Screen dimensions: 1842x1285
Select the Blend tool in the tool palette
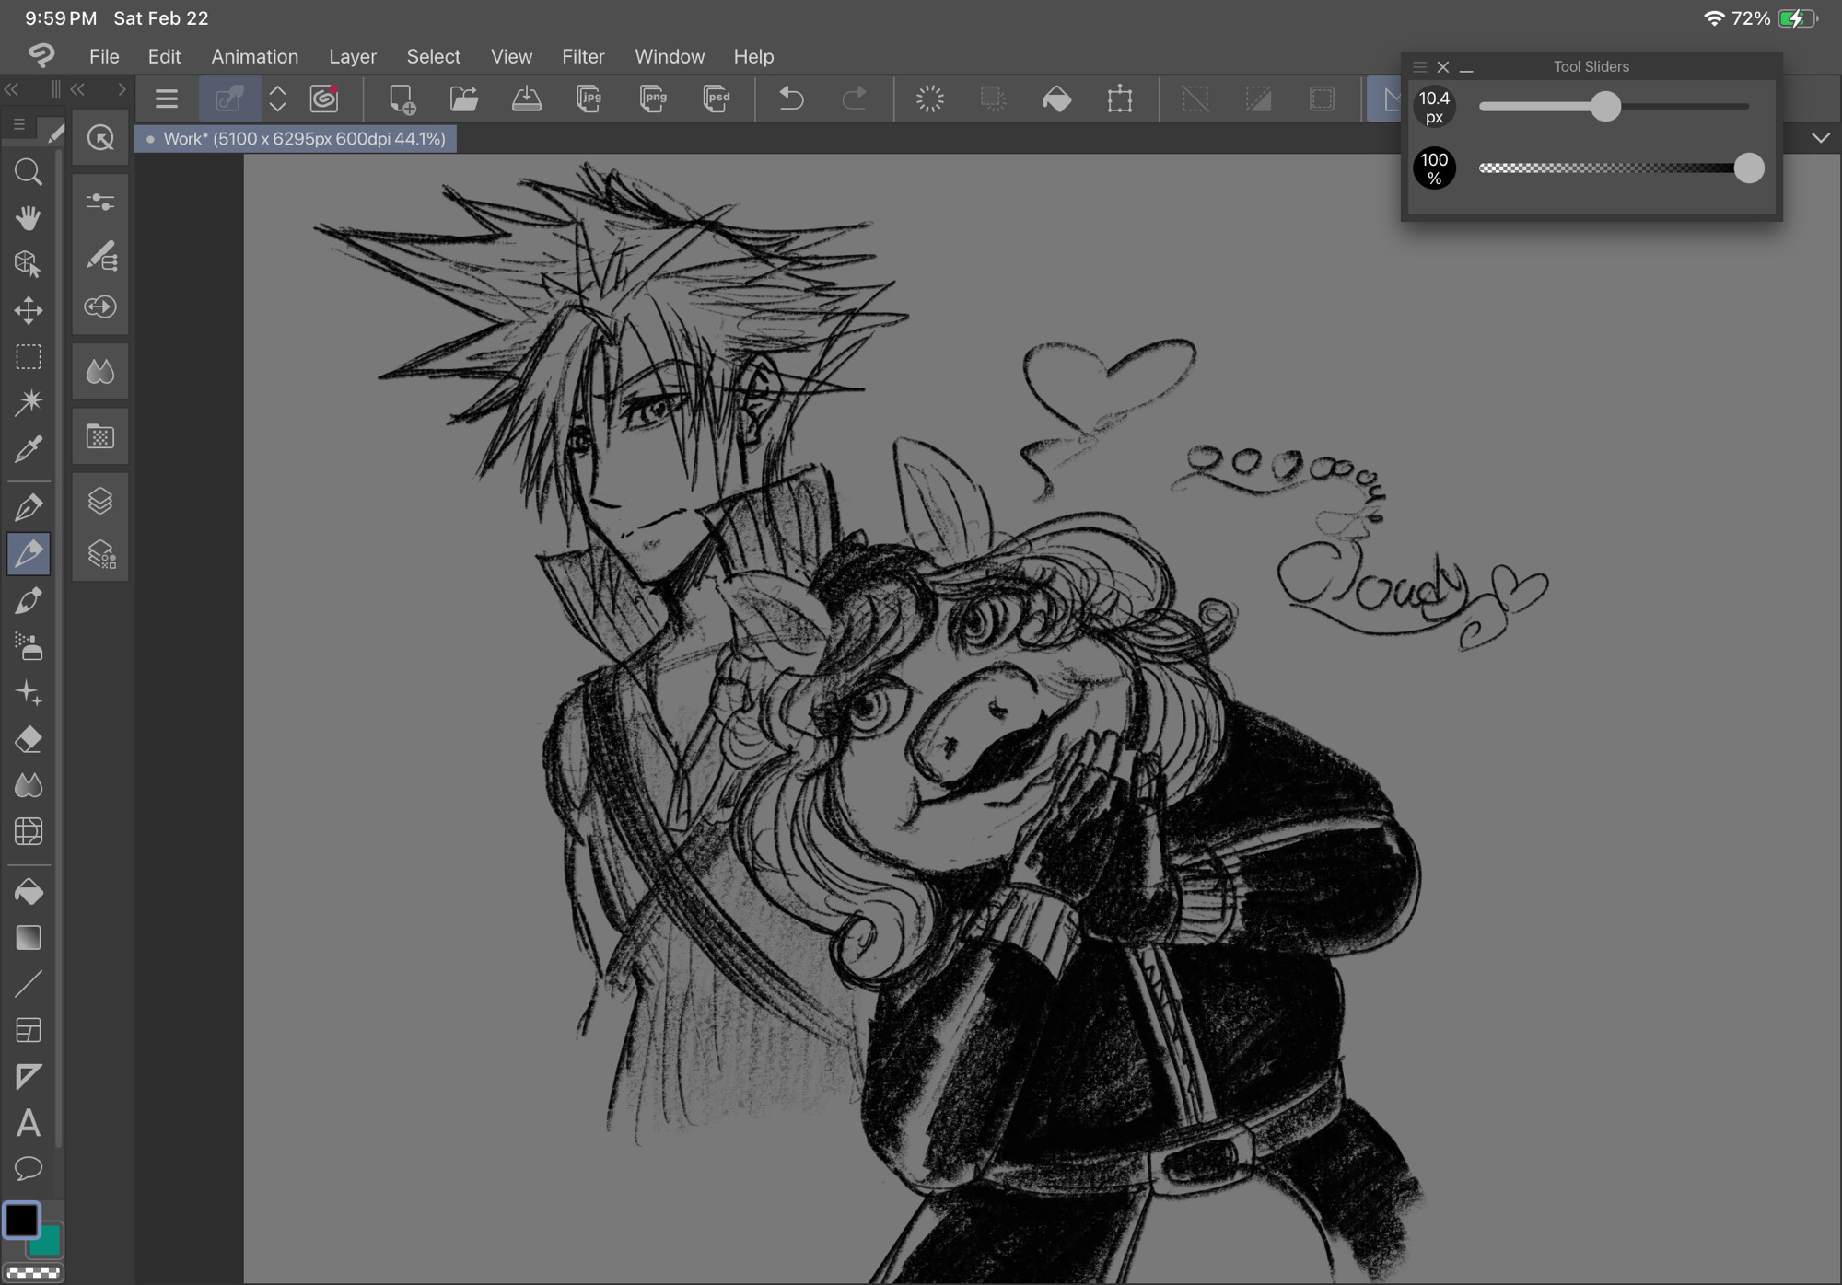coord(29,785)
